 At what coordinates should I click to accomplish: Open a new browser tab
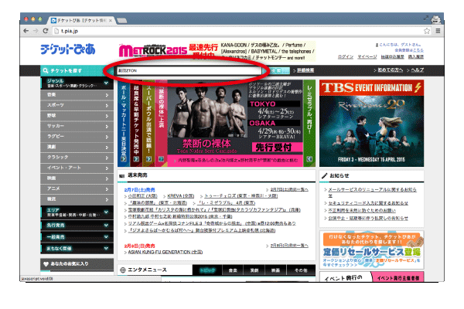point(121,20)
